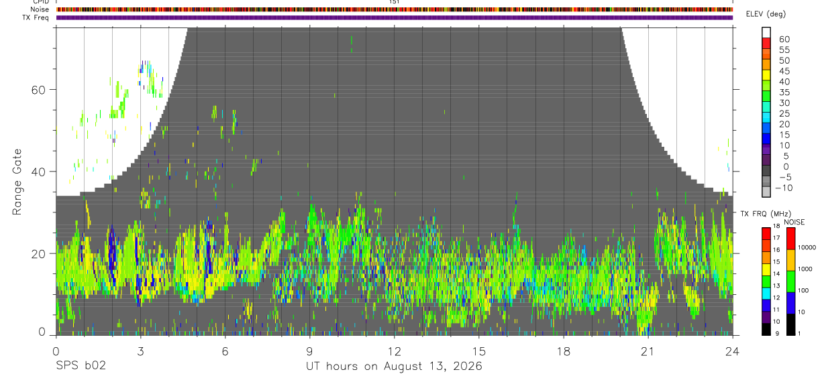Select the 21 hour tick label on time axis

tap(648, 351)
